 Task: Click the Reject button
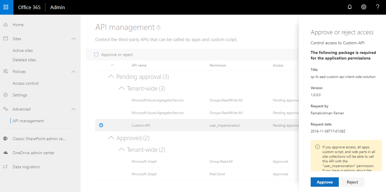click(352, 182)
